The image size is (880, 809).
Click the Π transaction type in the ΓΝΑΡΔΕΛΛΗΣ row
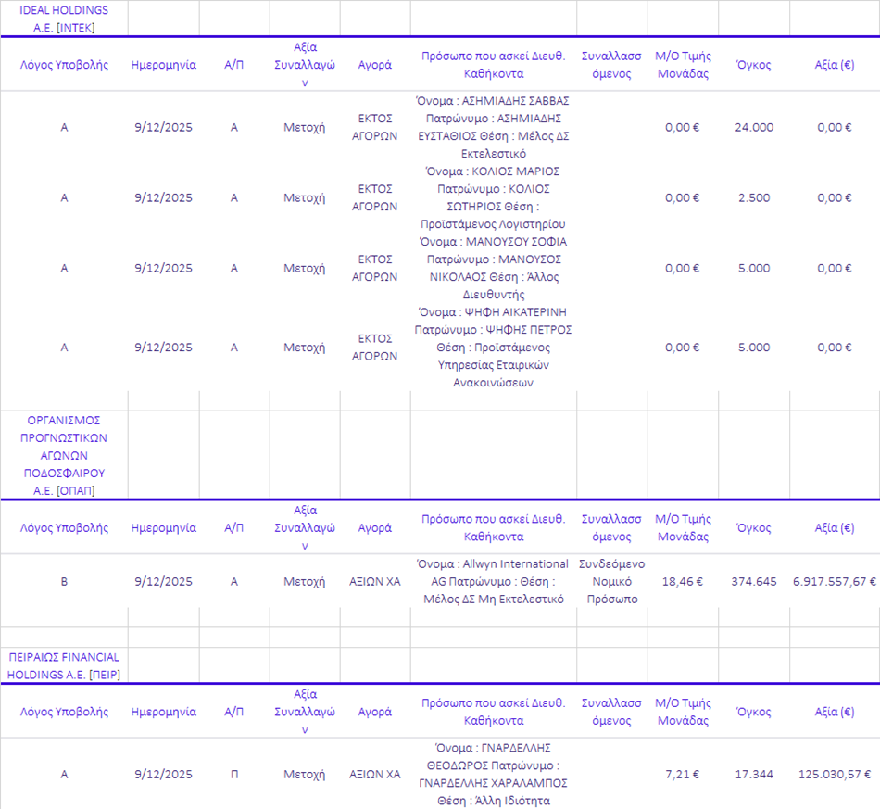[234, 774]
